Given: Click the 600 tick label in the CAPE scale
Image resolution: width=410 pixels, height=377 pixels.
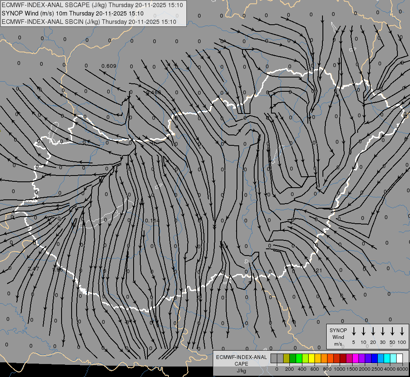Looking at the screenshot, I should [315, 369].
